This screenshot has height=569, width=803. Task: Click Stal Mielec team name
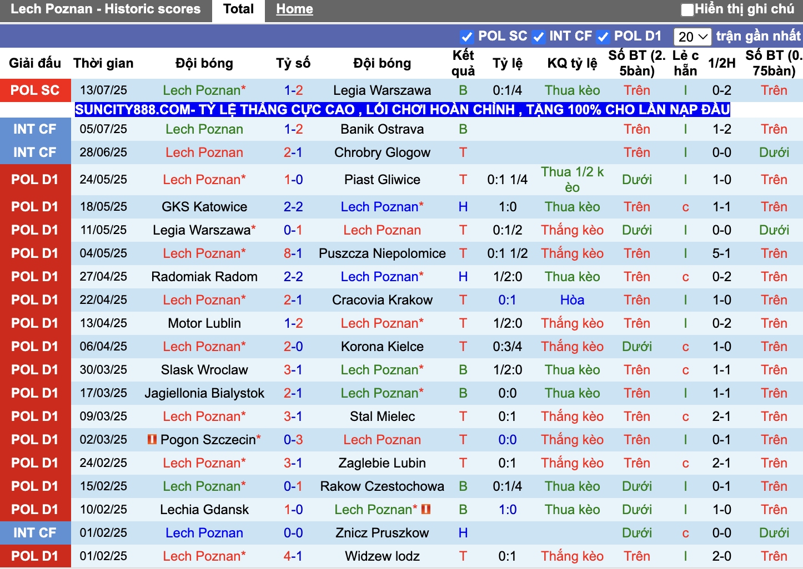[382, 416]
